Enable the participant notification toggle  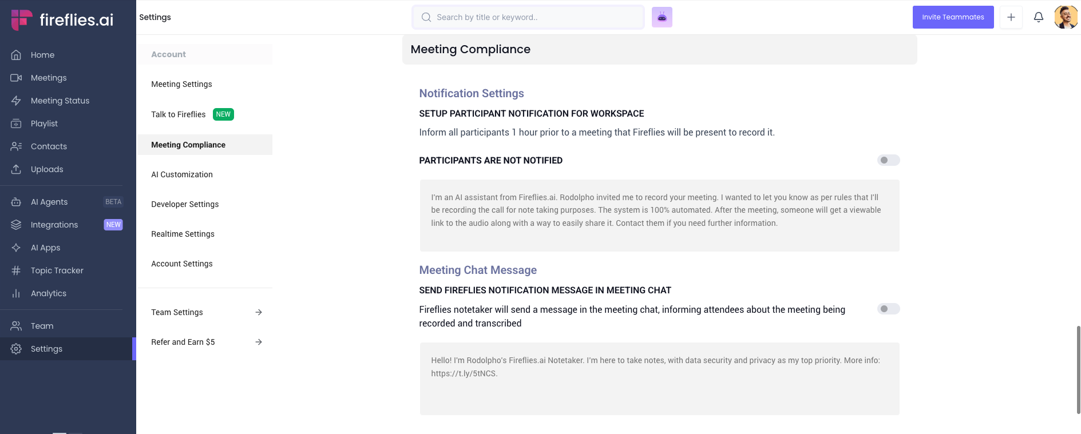pos(888,160)
